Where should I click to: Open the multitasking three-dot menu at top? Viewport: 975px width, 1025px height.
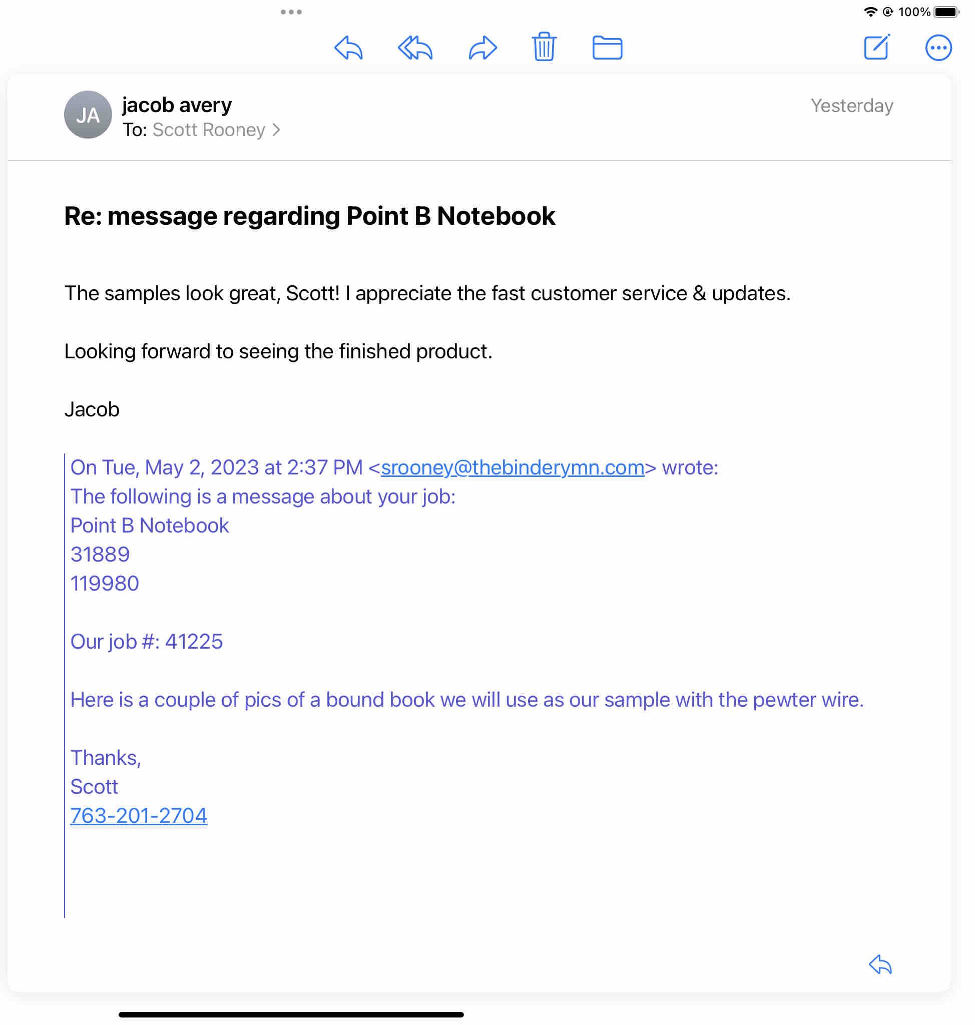click(291, 12)
